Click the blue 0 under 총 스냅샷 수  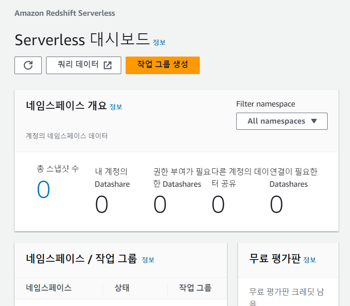43,189
